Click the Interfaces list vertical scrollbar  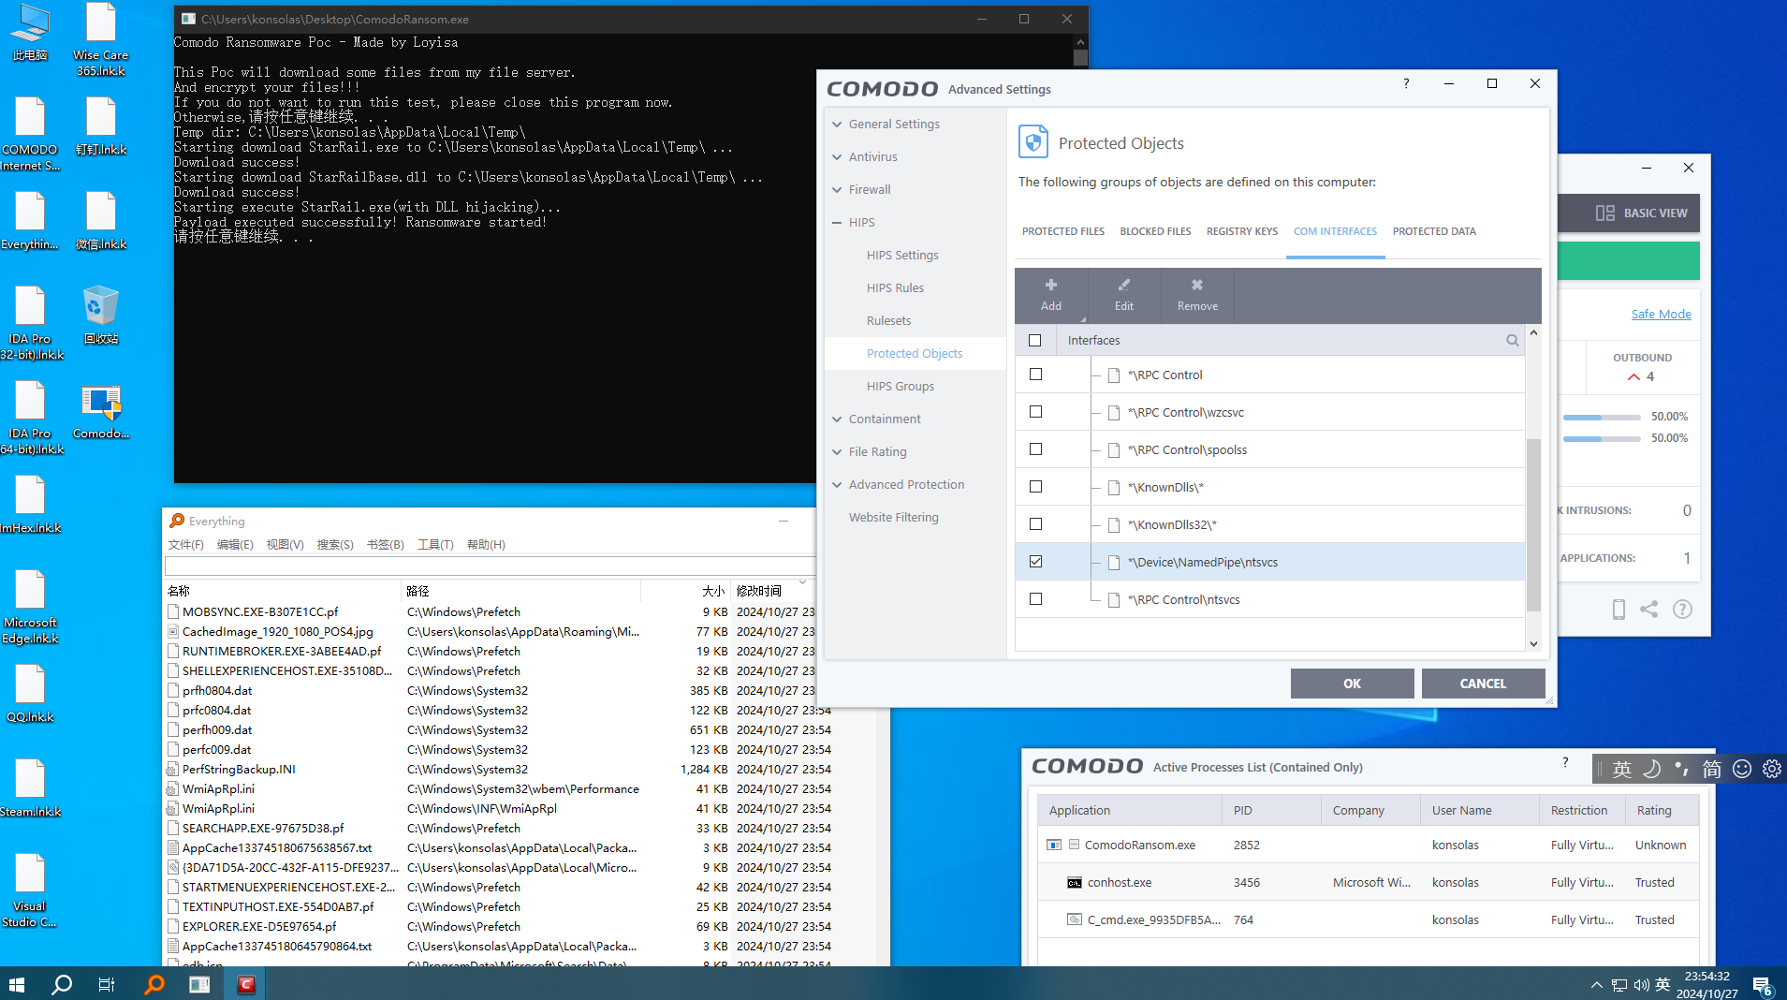coord(1533,524)
